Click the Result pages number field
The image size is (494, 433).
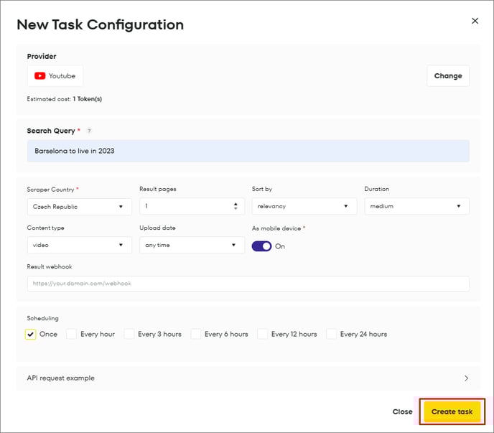point(192,206)
